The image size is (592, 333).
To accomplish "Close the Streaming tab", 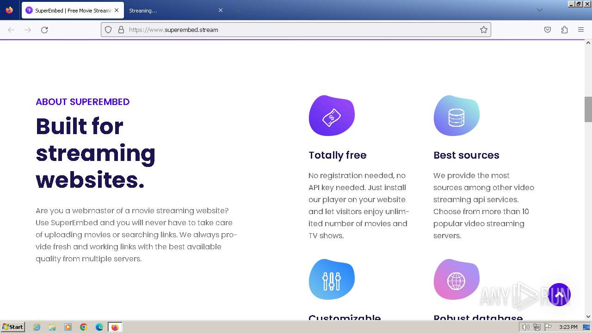I will pos(221,10).
